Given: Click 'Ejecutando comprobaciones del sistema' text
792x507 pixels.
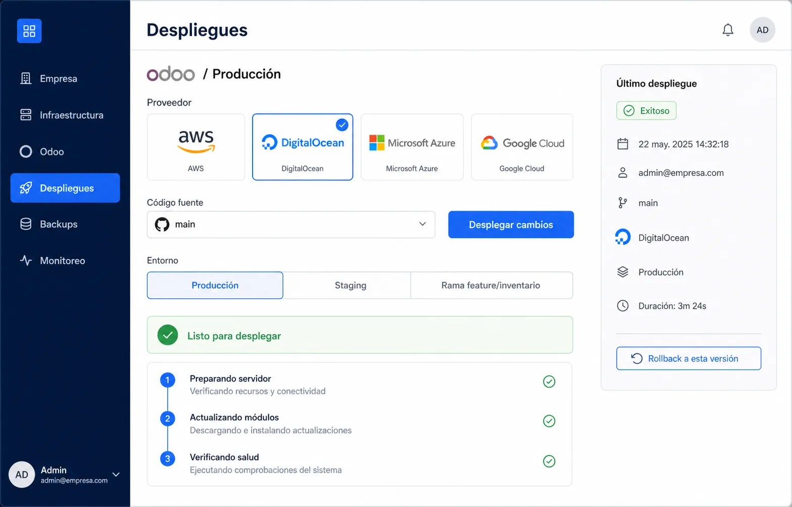Looking at the screenshot, I should pyautogui.click(x=266, y=470).
